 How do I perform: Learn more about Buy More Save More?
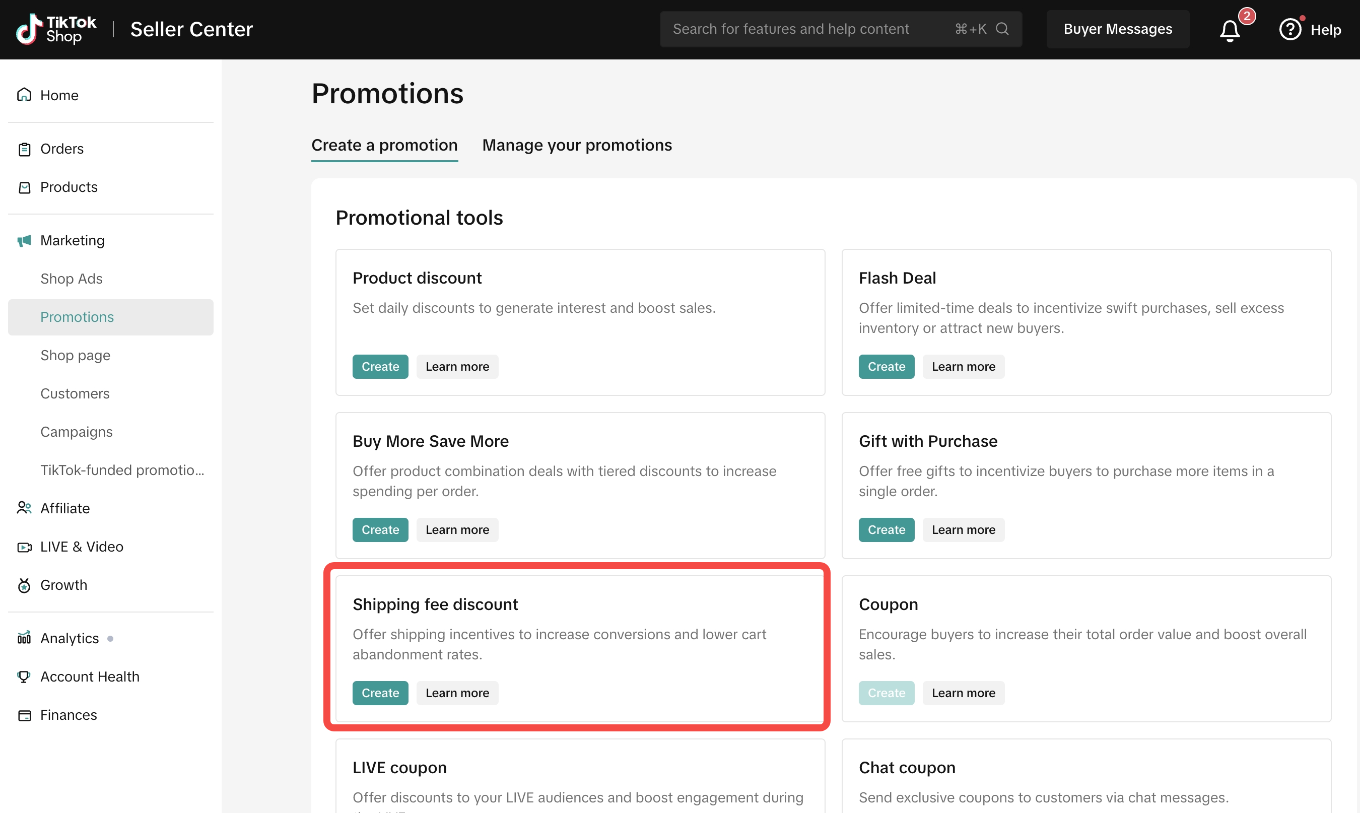[x=457, y=530]
